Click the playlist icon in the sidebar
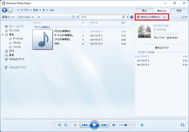 (x=7, y=31)
